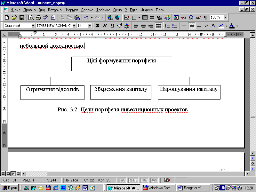Apply highlight marker color
This screenshot has height=192, width=256.
tap(221, 26)
